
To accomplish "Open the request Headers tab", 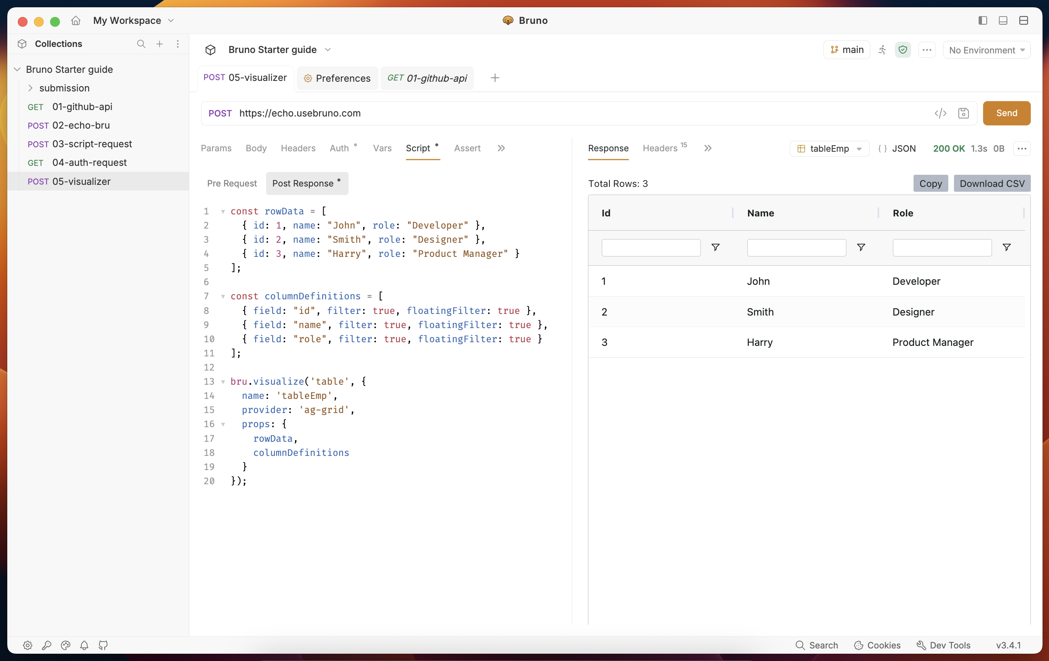I will [298, 148].
